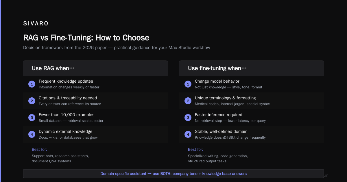Viewport: 347px width, 182px height.
Task: Select the 'Frequent knowledge updates' row
Action: click(95, 84)
